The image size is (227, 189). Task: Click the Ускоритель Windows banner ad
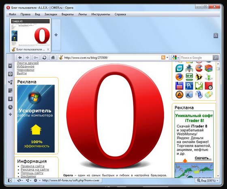[36, 119]
